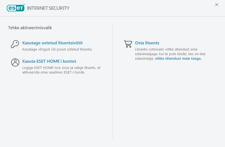The width and height of the screenshot is (225, 147).
Task: Open "Kasutage ostetud litsentsivõtit" option
Action: [52, 43]
